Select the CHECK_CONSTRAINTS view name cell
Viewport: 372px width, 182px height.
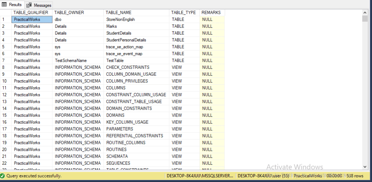128,67
